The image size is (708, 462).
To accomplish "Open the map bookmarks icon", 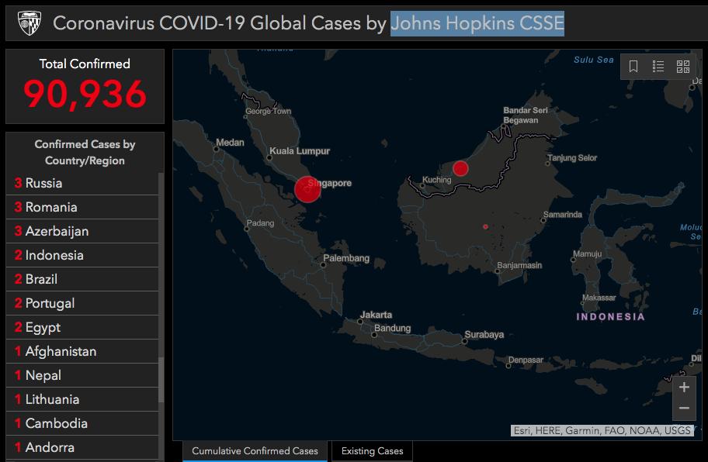I will pos(633,66).
